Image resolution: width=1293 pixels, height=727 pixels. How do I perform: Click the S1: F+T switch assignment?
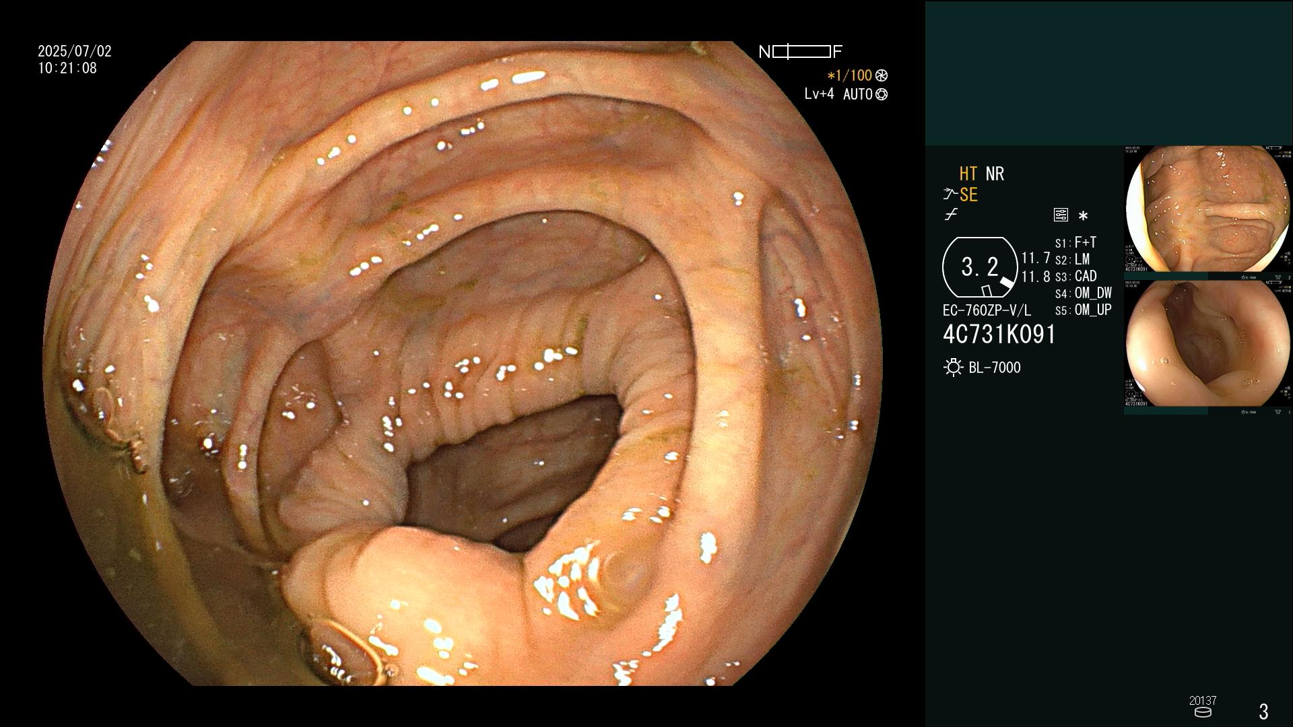coord(1075,242)
